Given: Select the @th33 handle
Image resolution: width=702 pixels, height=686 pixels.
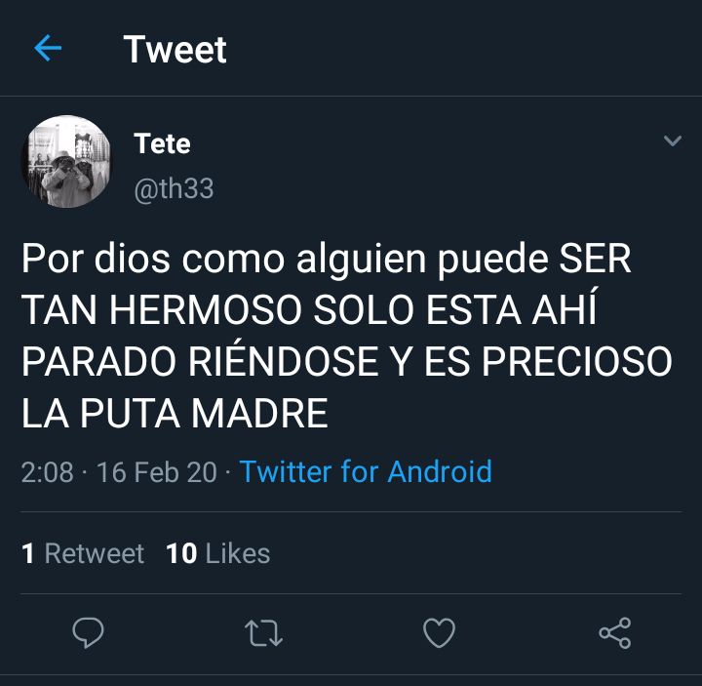Looking at the screenshot, I should (174, 188).
